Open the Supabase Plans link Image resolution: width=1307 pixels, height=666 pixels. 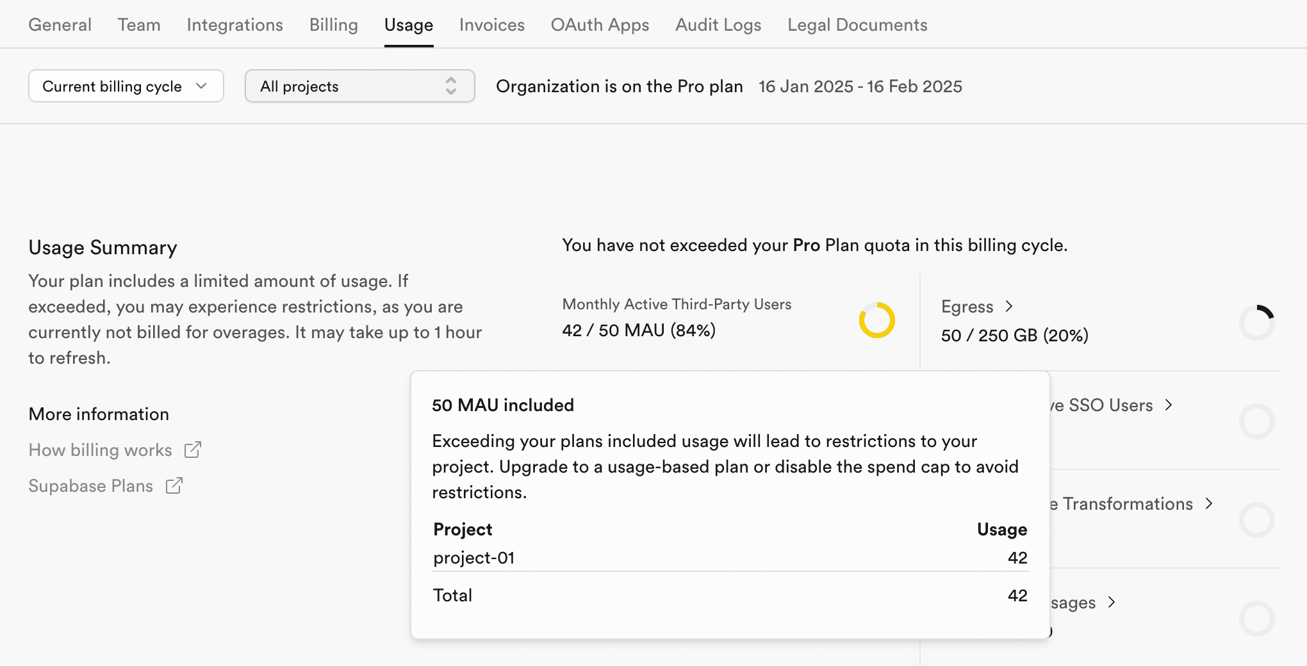[x=90, y=486]
